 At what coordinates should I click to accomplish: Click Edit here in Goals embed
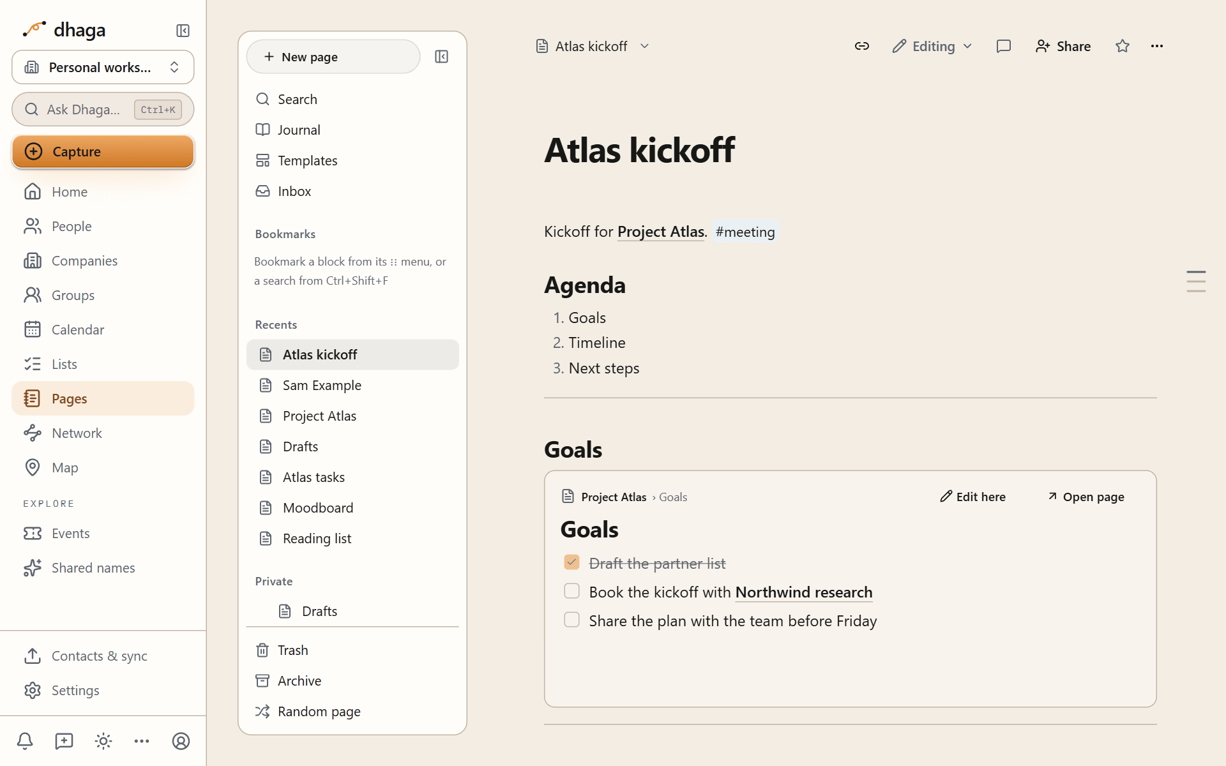972,497
